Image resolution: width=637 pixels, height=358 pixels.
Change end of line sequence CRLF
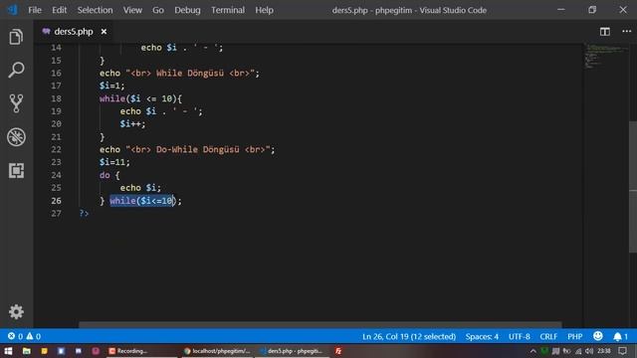[548, 336]
